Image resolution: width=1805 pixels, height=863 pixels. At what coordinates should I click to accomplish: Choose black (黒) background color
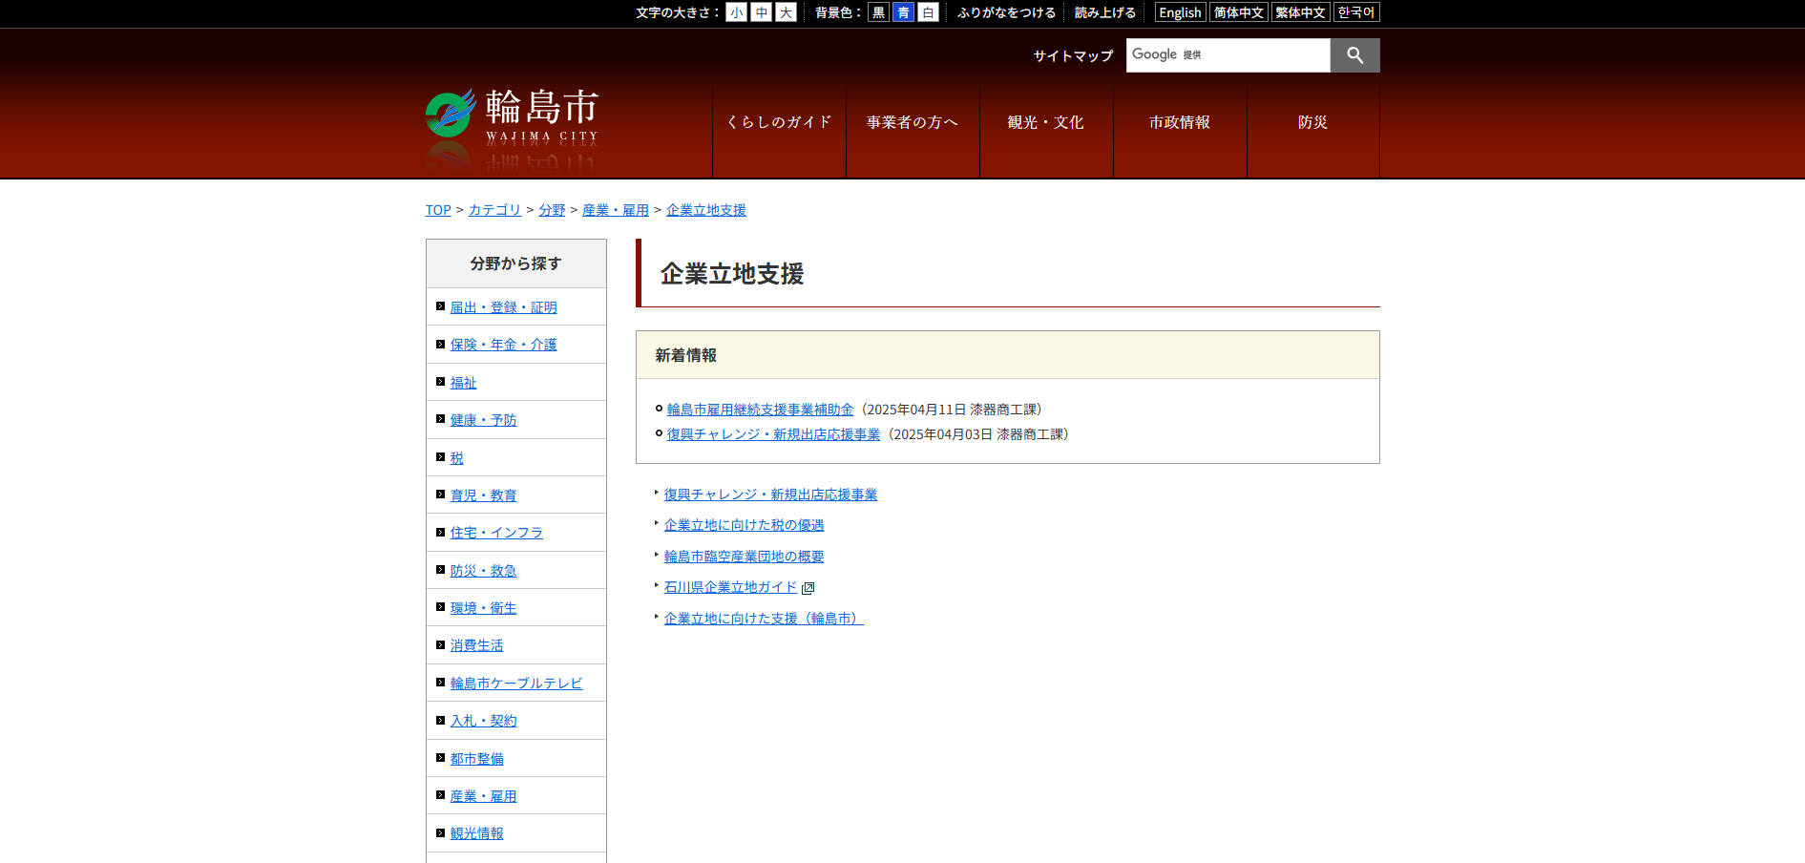878,12
